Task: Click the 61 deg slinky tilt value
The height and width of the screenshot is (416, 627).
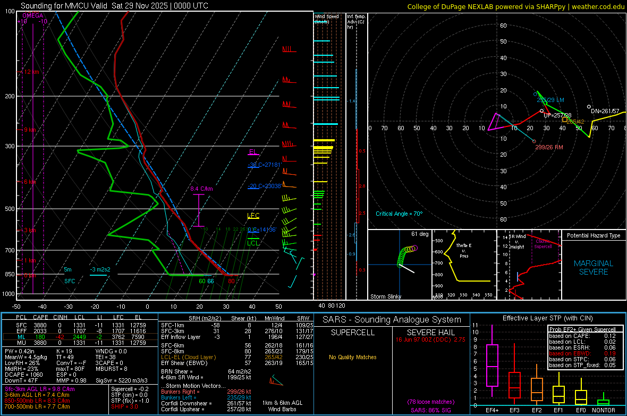Action: click(420, 234)
